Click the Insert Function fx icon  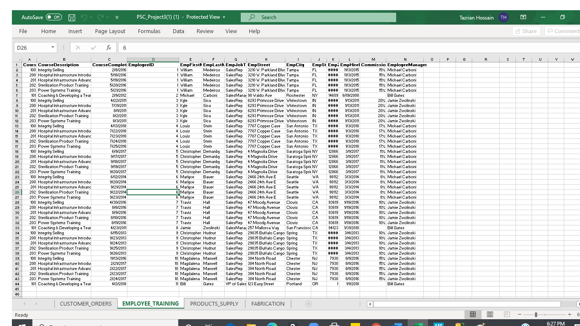click(109, 48)
